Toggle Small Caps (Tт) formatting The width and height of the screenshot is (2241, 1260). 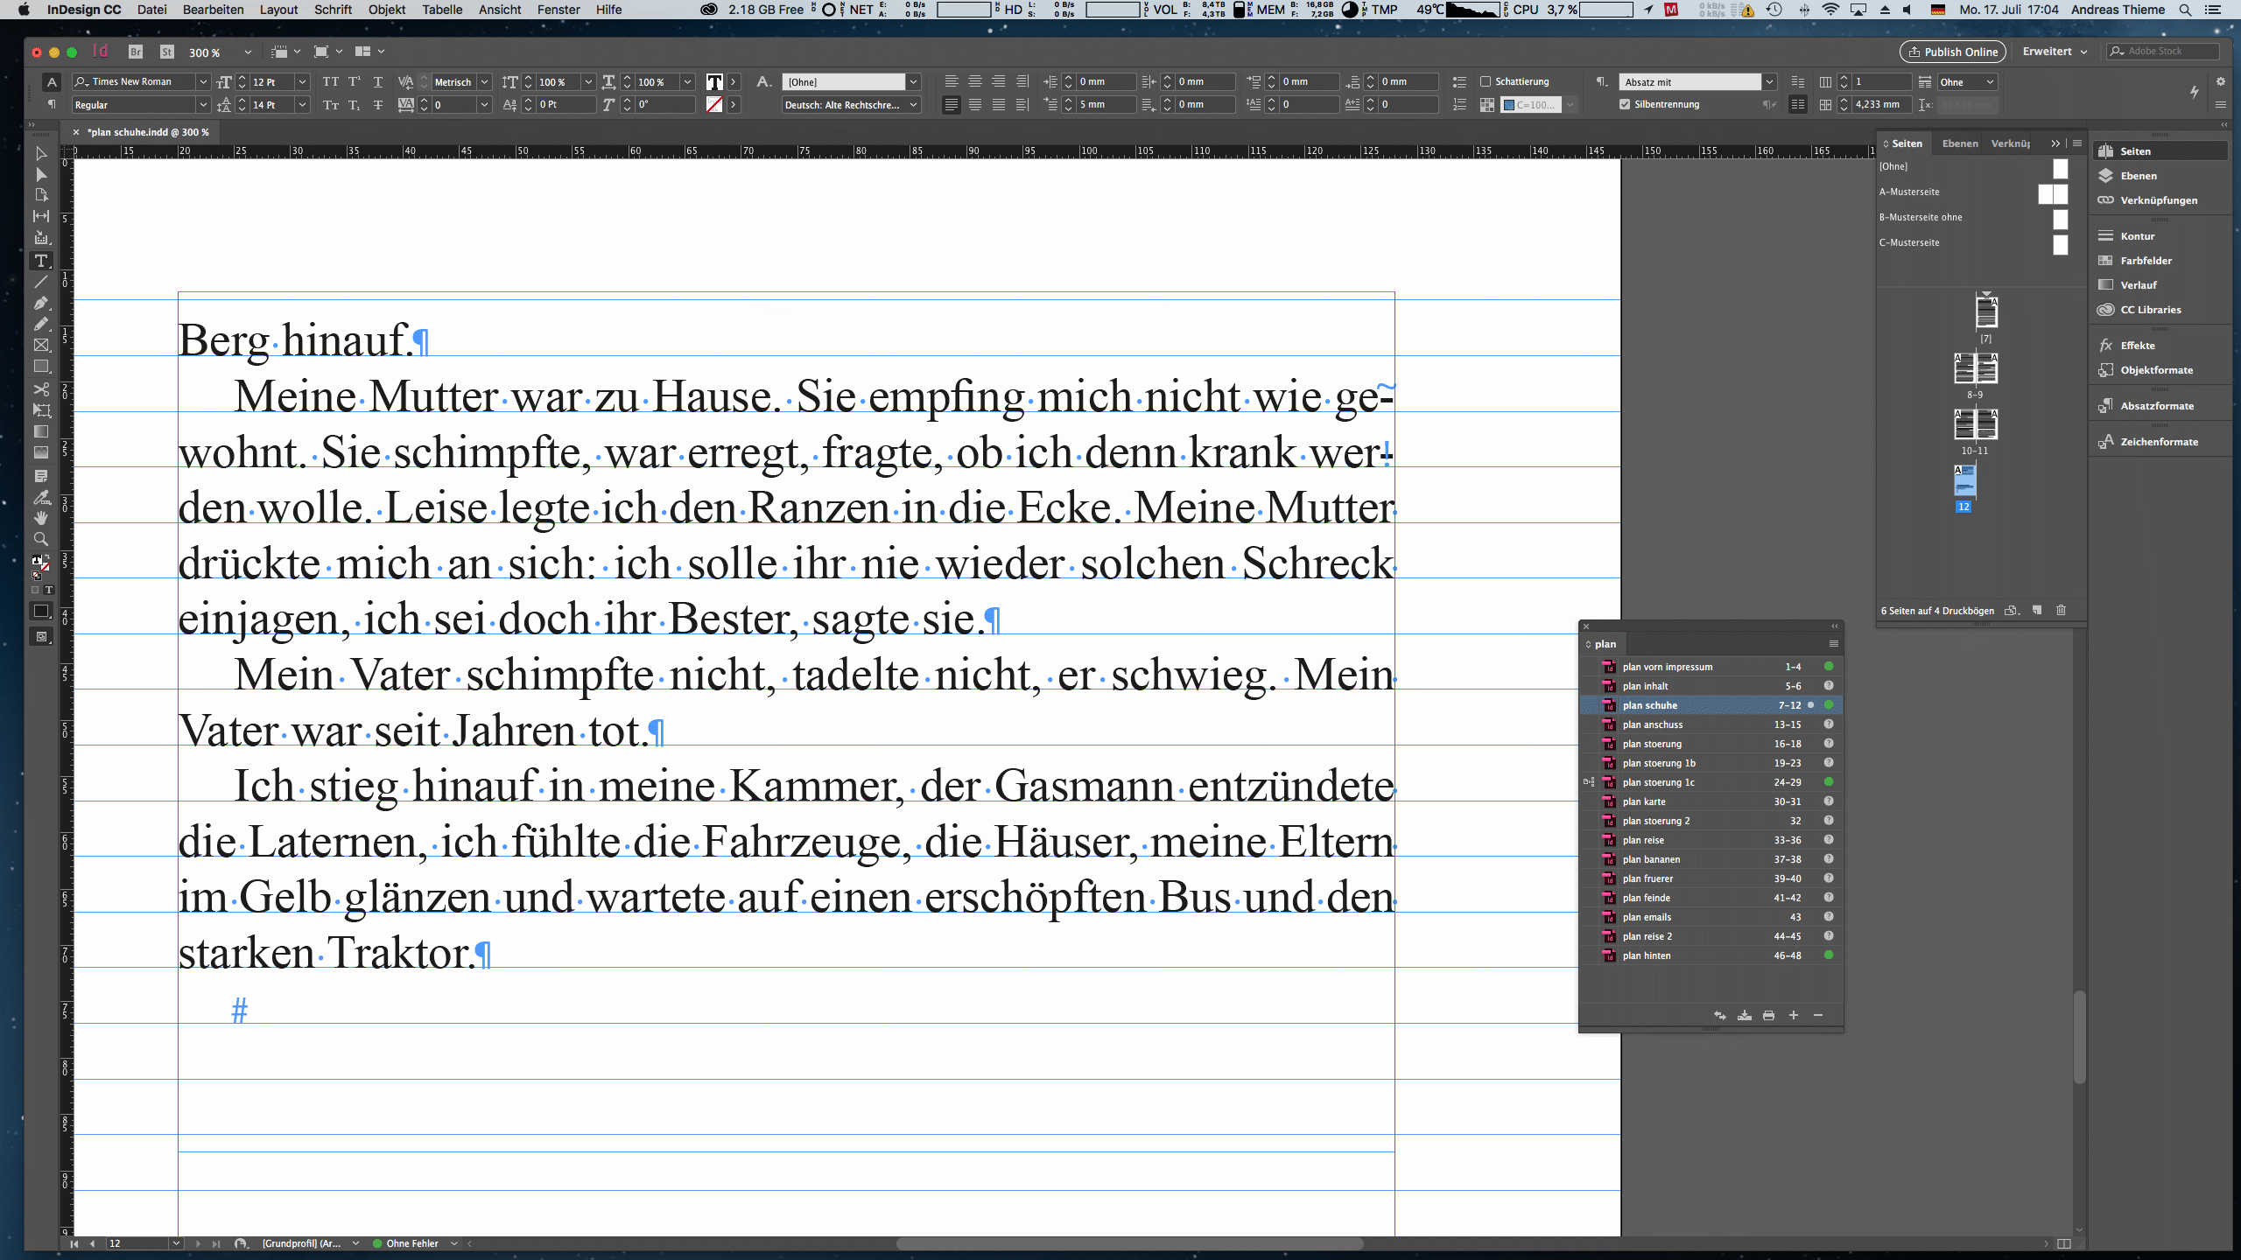330,104
